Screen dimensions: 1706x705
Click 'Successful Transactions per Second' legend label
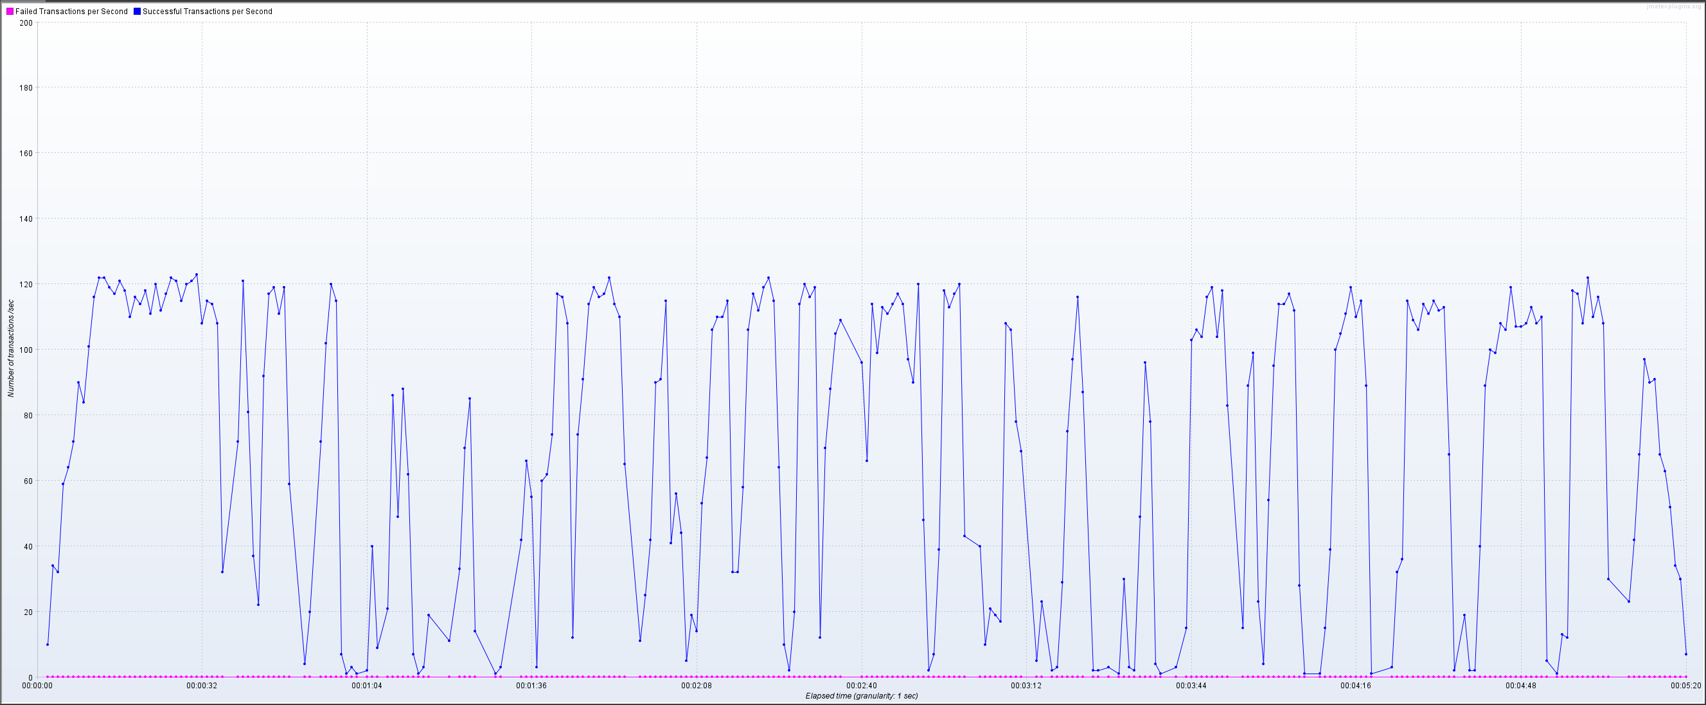tap(208, 12)
